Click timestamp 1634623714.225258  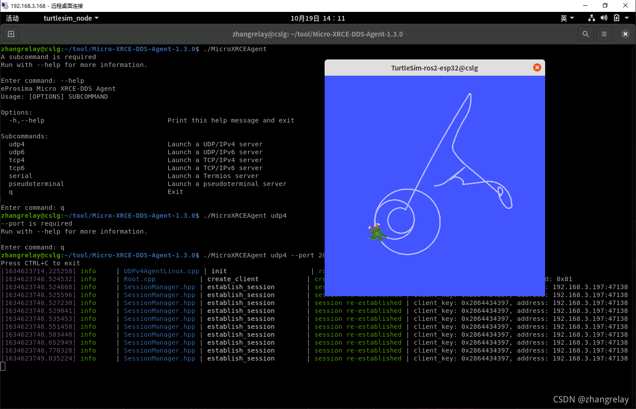tap(38, 271)
